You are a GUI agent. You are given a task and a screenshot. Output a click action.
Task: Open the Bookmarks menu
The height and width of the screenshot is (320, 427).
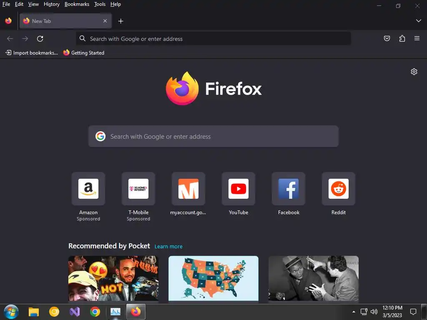(77, 4)
